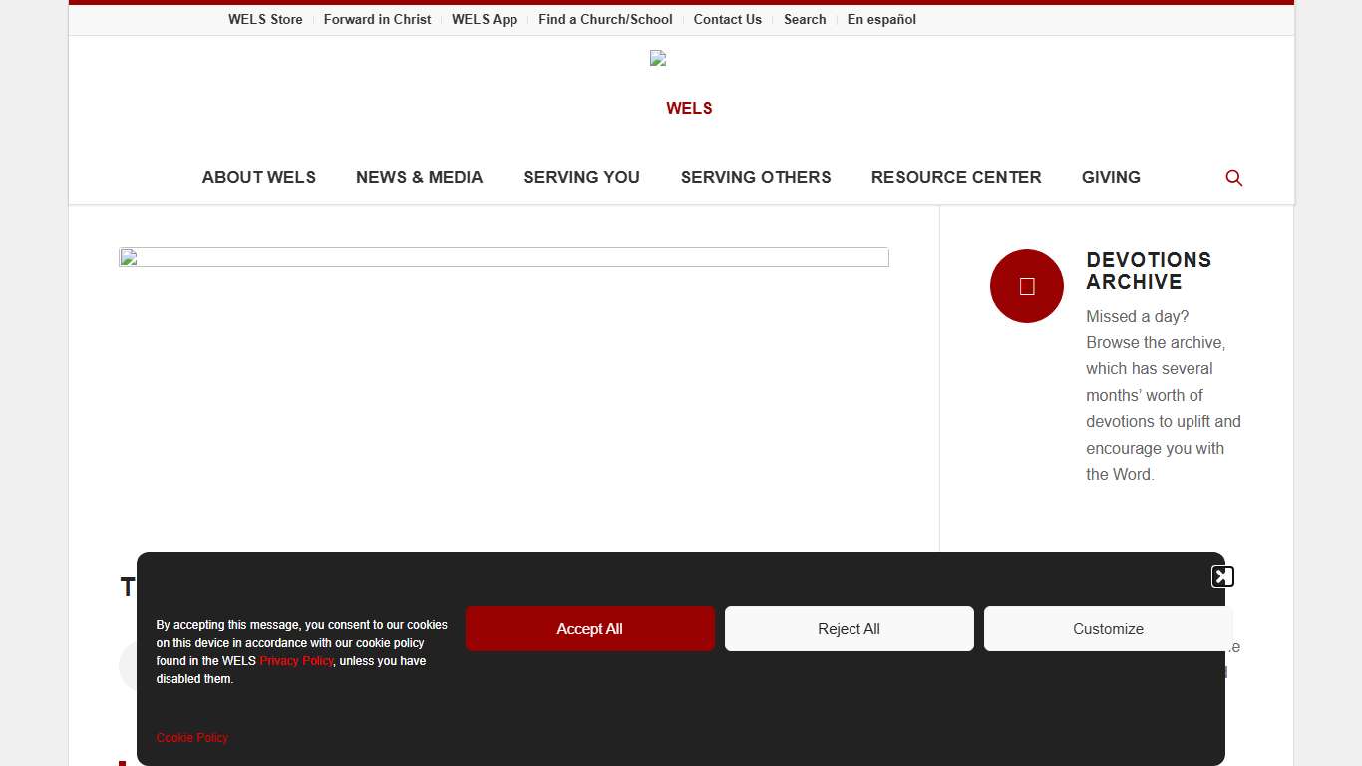Follow the Privacy Policy link
The image size is (1362, 766).
point(296,661)
